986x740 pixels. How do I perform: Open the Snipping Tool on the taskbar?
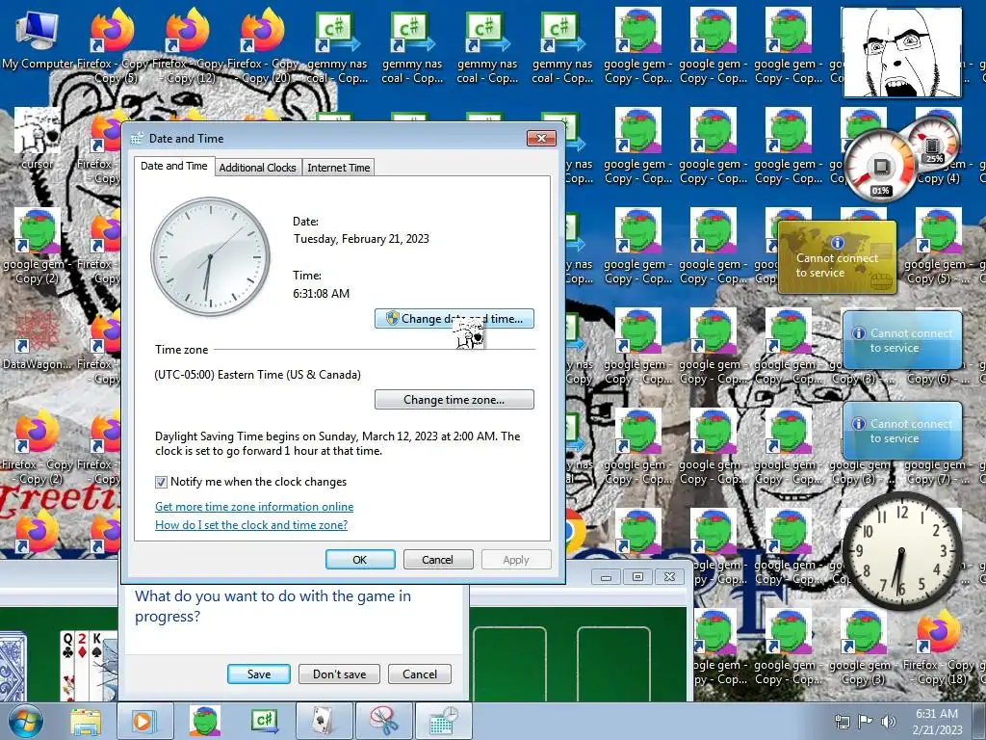(x=383, y=721)
